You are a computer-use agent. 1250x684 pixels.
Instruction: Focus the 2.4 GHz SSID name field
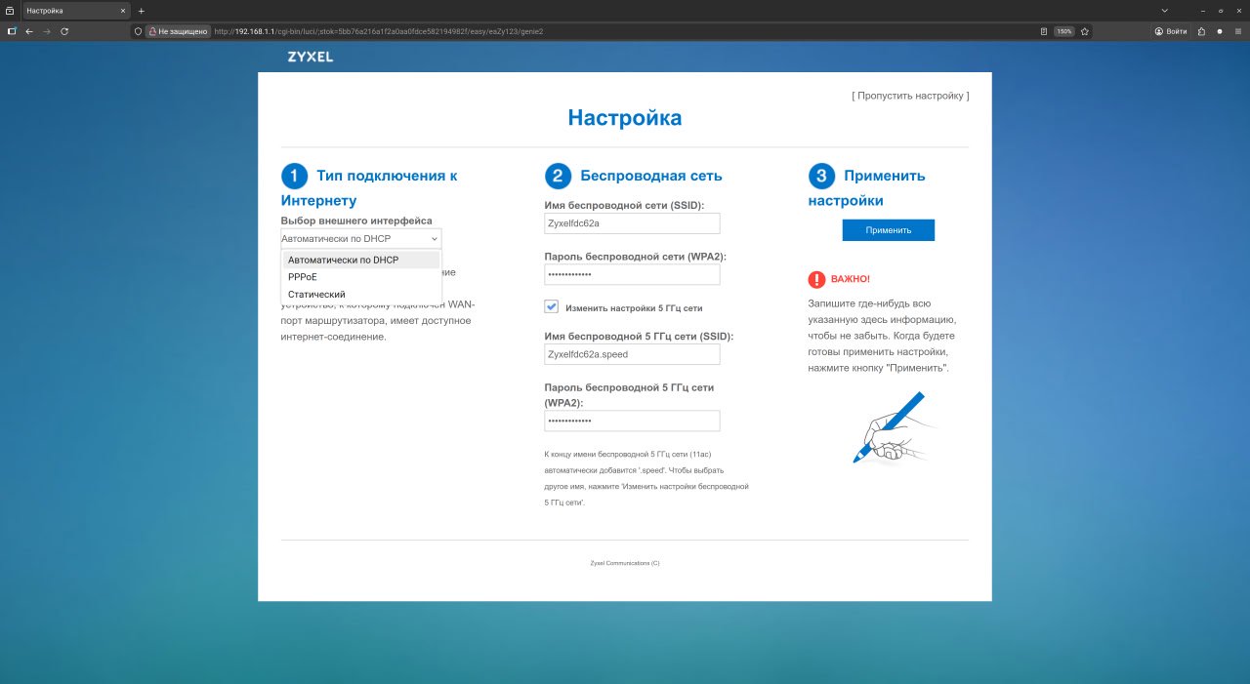(x=632, y=223)
